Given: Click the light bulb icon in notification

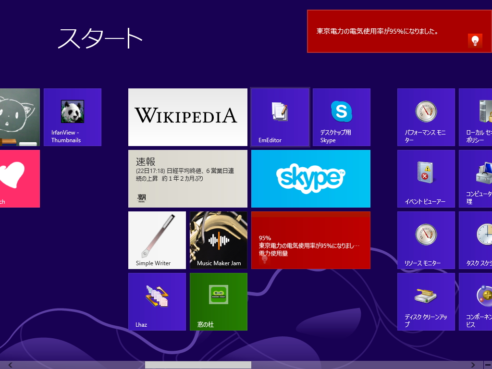Looking at the screenshot, I should 475,41.
